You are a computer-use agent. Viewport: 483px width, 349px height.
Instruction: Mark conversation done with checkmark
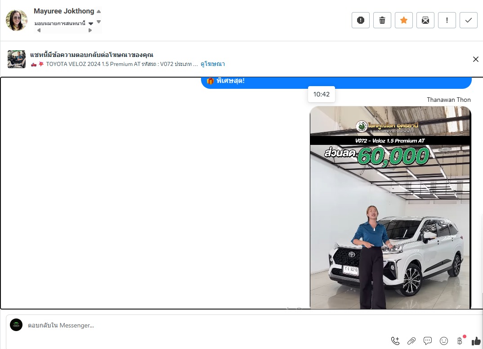468,20
